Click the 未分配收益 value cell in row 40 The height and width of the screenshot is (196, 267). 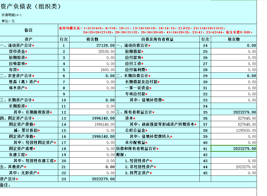pyautogui.click(x=234, y=143)
